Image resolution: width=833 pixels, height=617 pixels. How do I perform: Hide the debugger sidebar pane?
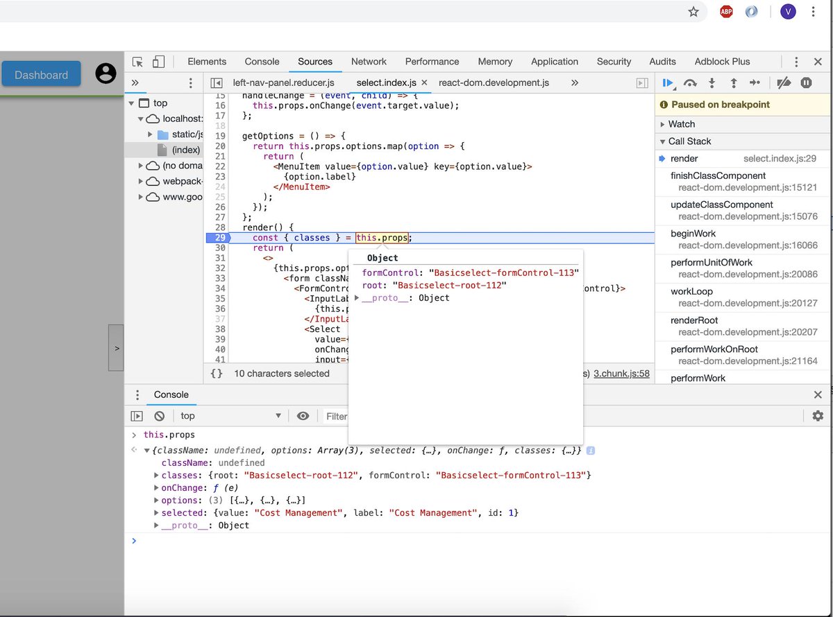642,82
